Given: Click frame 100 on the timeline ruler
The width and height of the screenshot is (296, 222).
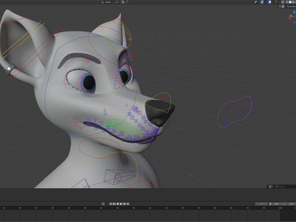Looking at the screenshot, I should pos(280,208).
